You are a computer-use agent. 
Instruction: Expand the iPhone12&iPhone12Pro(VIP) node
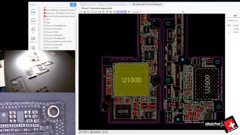(x=44, y=42)
